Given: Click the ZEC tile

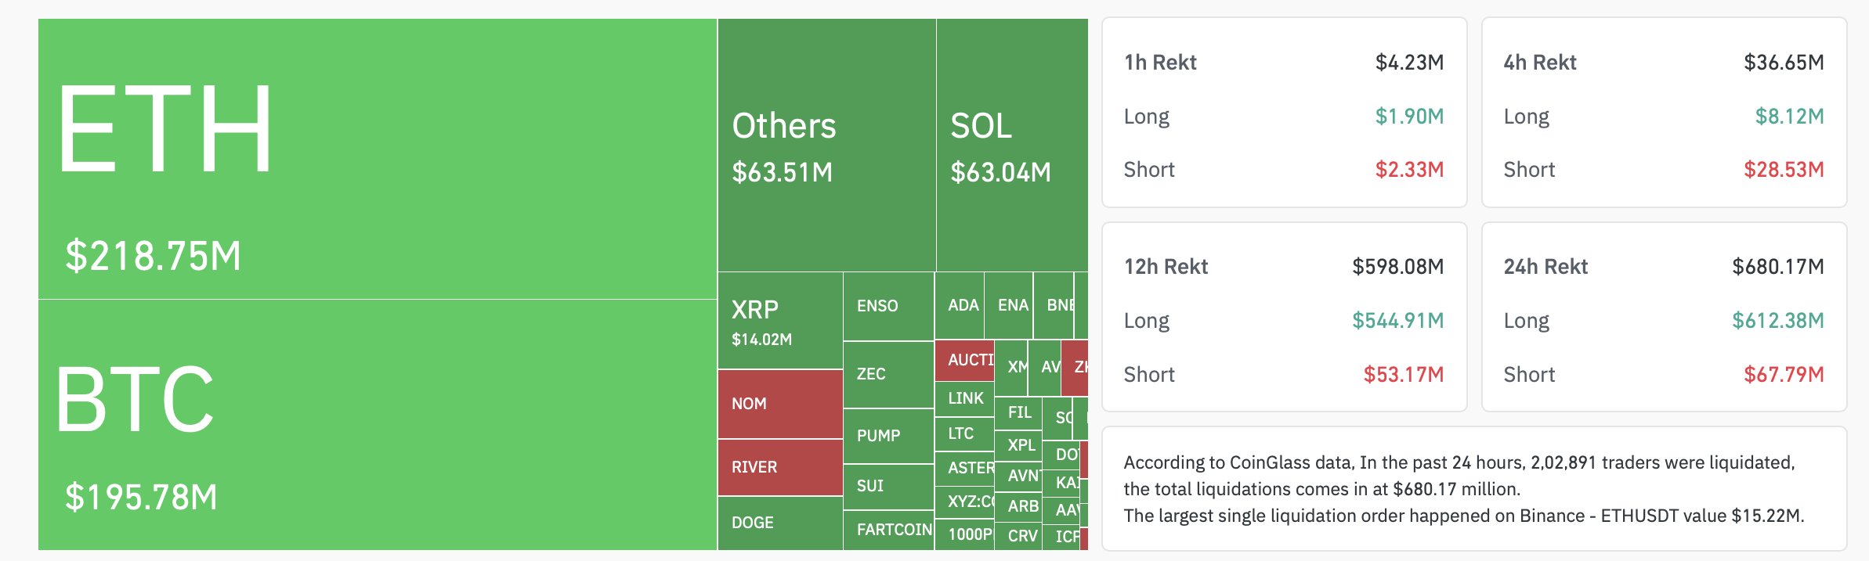Looking at the screenshot, I should [x=888, y=374].
